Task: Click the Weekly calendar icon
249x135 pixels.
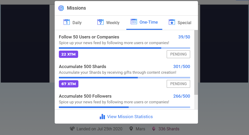Action: (101, 22)
